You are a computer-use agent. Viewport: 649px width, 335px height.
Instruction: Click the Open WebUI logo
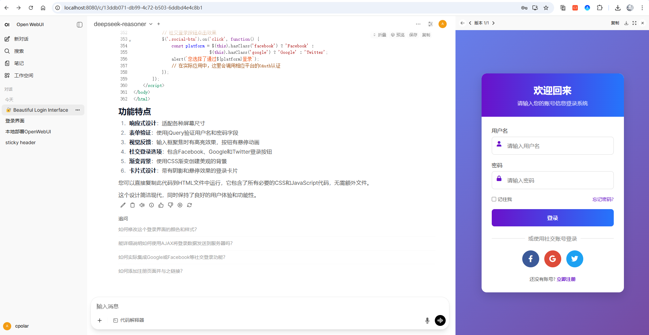[x=7, y=25]
